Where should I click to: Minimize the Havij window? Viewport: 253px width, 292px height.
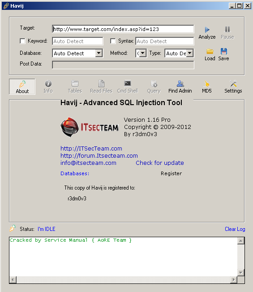(x=232, y=6)
